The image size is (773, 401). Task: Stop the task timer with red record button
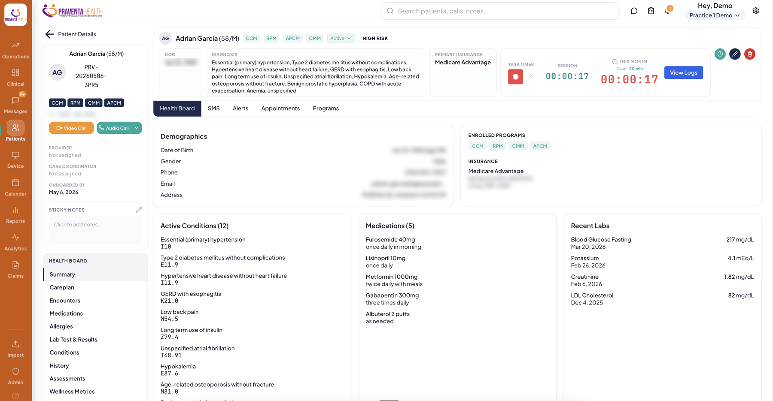coord(515,77)
